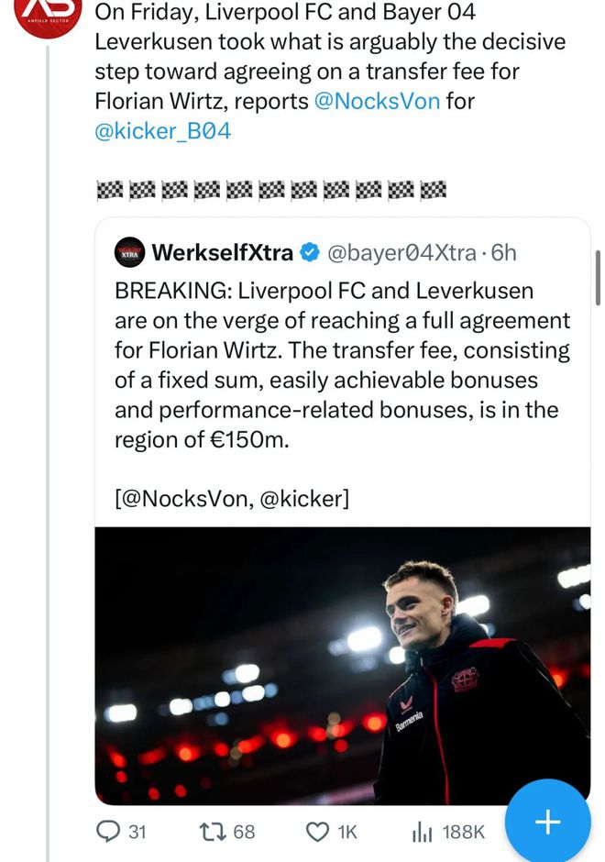Tap the 68 retweets count
This screenshot has height=862, width=605.
[244, 832]
